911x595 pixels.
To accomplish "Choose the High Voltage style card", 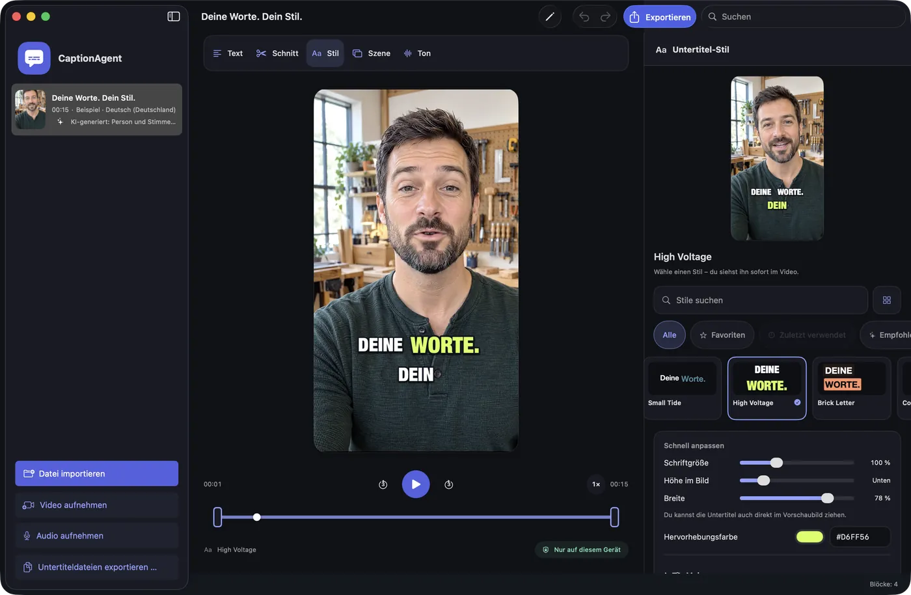I will pyautogui.click(x=767, y=388).
